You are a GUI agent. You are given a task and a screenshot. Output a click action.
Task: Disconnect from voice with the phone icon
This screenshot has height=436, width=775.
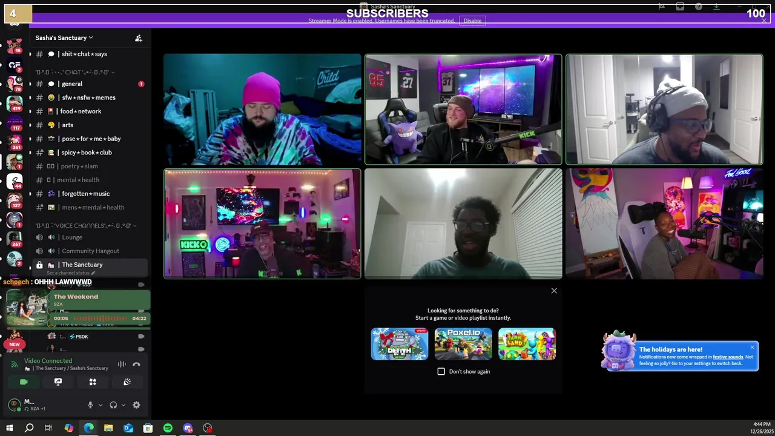tap(136, 364)
